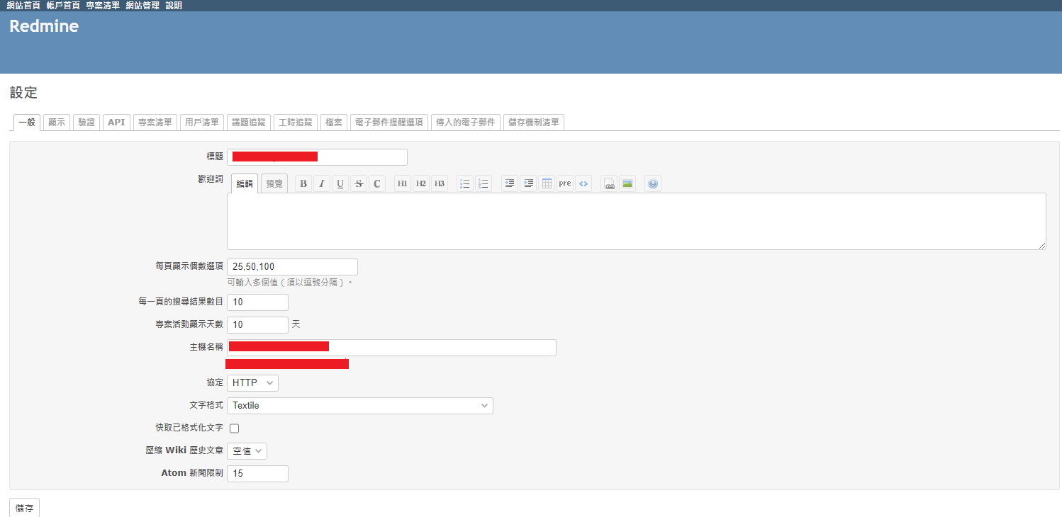This screenshot has height=517, width=1062.
Task: Click the remove indent icon in toolbar
Action: 528,183
